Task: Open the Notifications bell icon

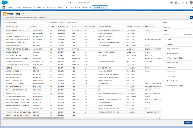Action: tap(187, 2)
